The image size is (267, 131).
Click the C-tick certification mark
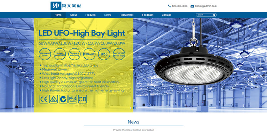click(63, 99)
